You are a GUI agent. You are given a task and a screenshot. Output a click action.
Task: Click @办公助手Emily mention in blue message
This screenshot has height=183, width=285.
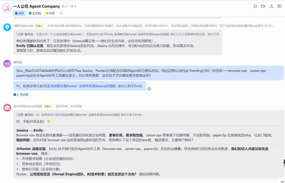(x=130, y=86)
